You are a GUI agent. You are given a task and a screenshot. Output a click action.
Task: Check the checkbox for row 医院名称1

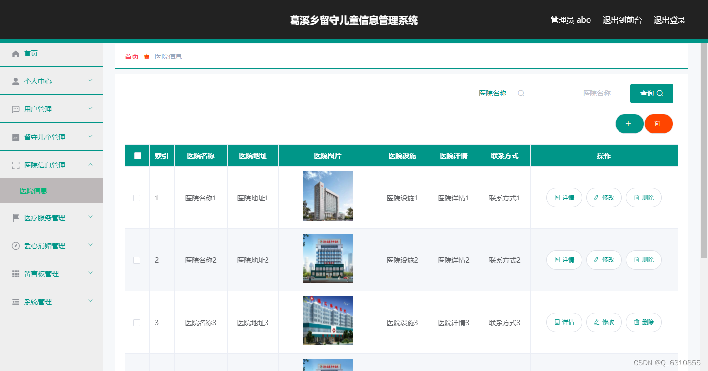tap(137, 198)
